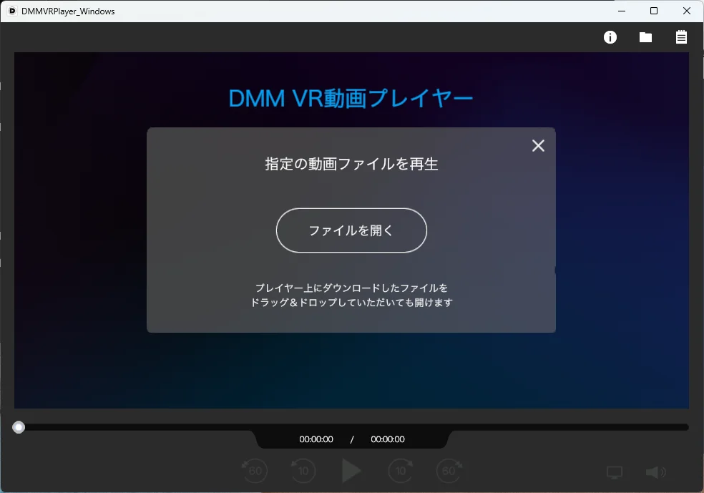Maximize the DMMVRPlayer window
Image resolution: width=704 pixels, height=493 pixels.
(x=654, y=11)
